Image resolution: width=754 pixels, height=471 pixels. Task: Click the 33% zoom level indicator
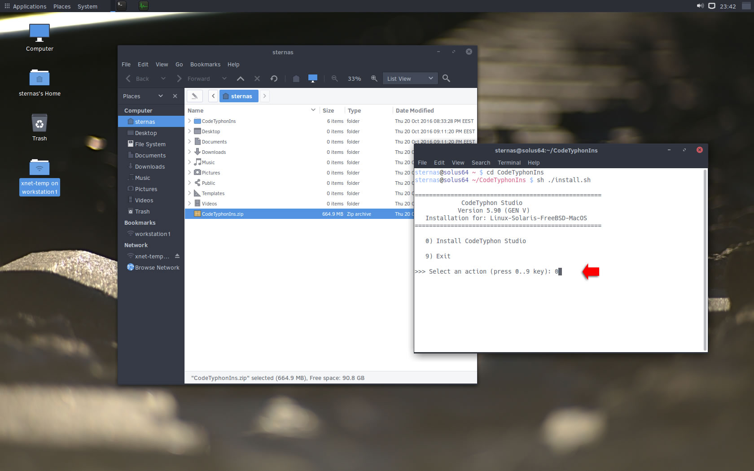pos(354,78)
